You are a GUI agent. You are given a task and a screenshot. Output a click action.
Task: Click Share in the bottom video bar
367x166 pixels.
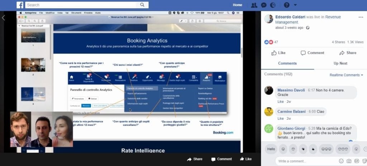click(195, 159)
